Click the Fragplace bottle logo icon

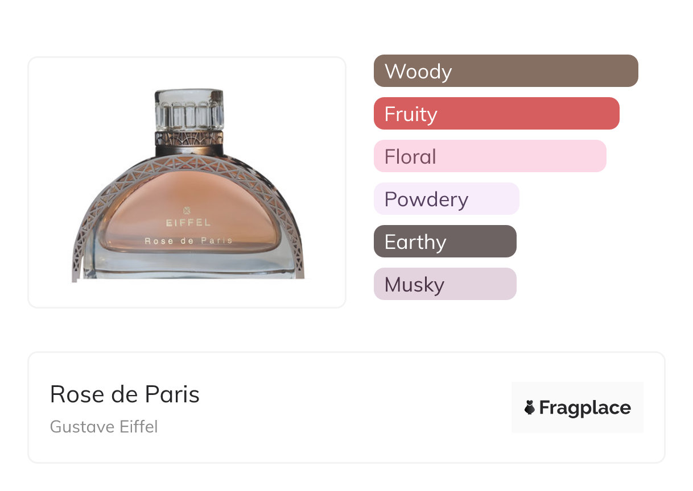pos(530,407)
